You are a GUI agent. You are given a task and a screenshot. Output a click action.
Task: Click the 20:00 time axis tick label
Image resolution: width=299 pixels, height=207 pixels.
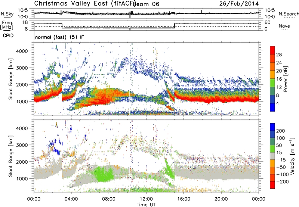221,199
